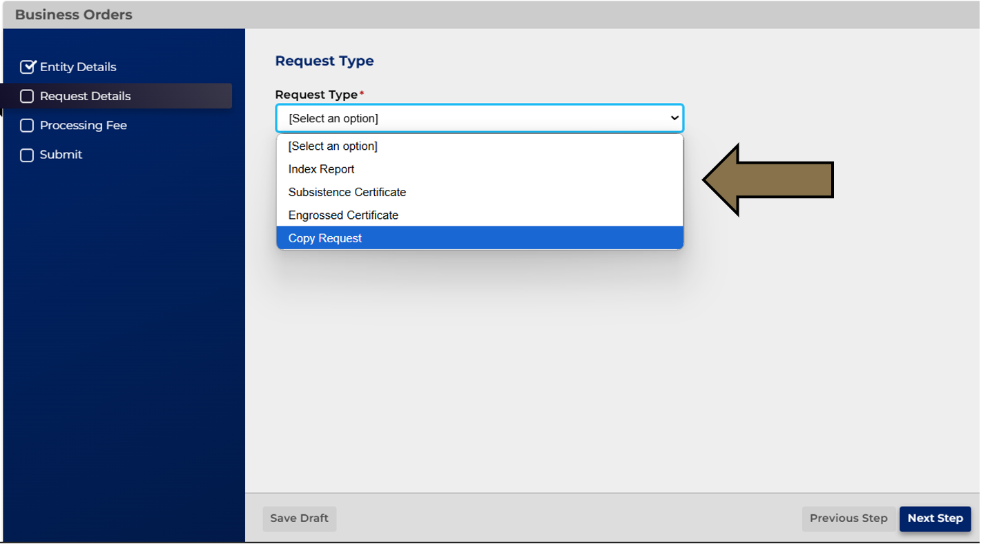
Task: Click the Business Orders title bar
Action: click(73, 14)
